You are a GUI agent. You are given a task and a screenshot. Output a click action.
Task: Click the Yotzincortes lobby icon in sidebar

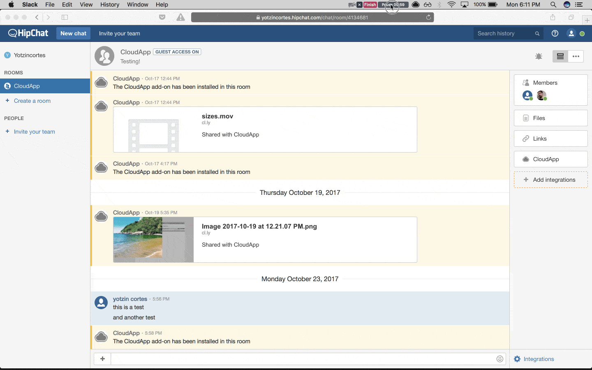click(7, 55)
